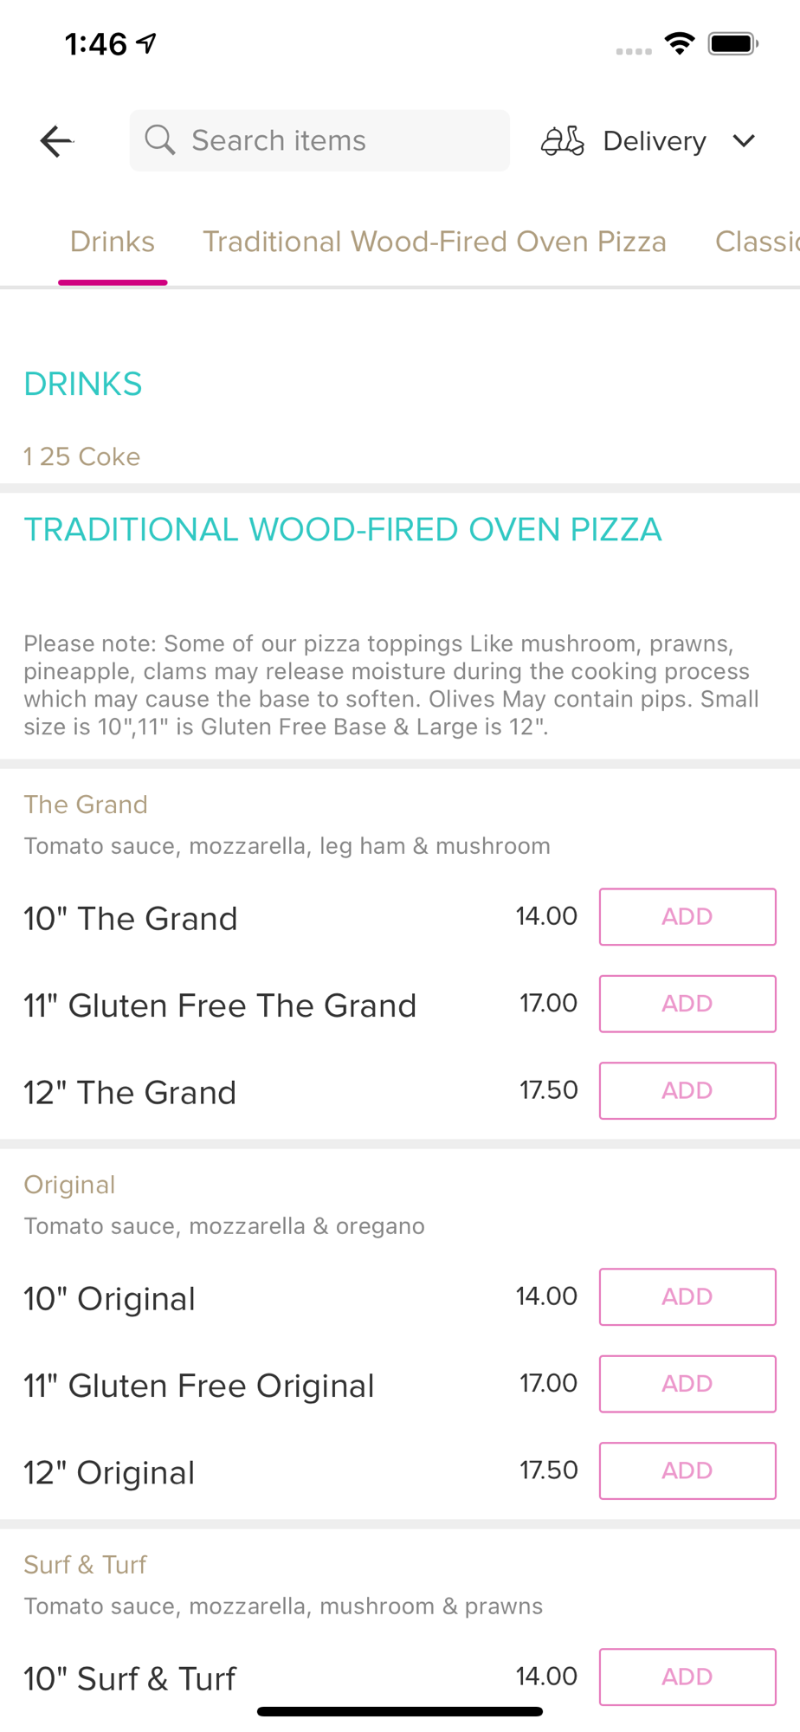Open the partially visible Classic tab

(757, 242)
